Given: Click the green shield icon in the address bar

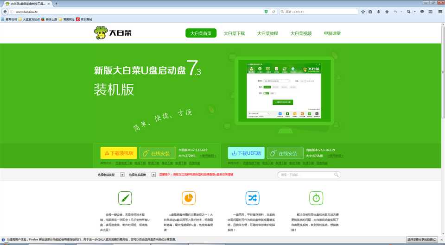Looking at the screenshot, I should (266, 12).
